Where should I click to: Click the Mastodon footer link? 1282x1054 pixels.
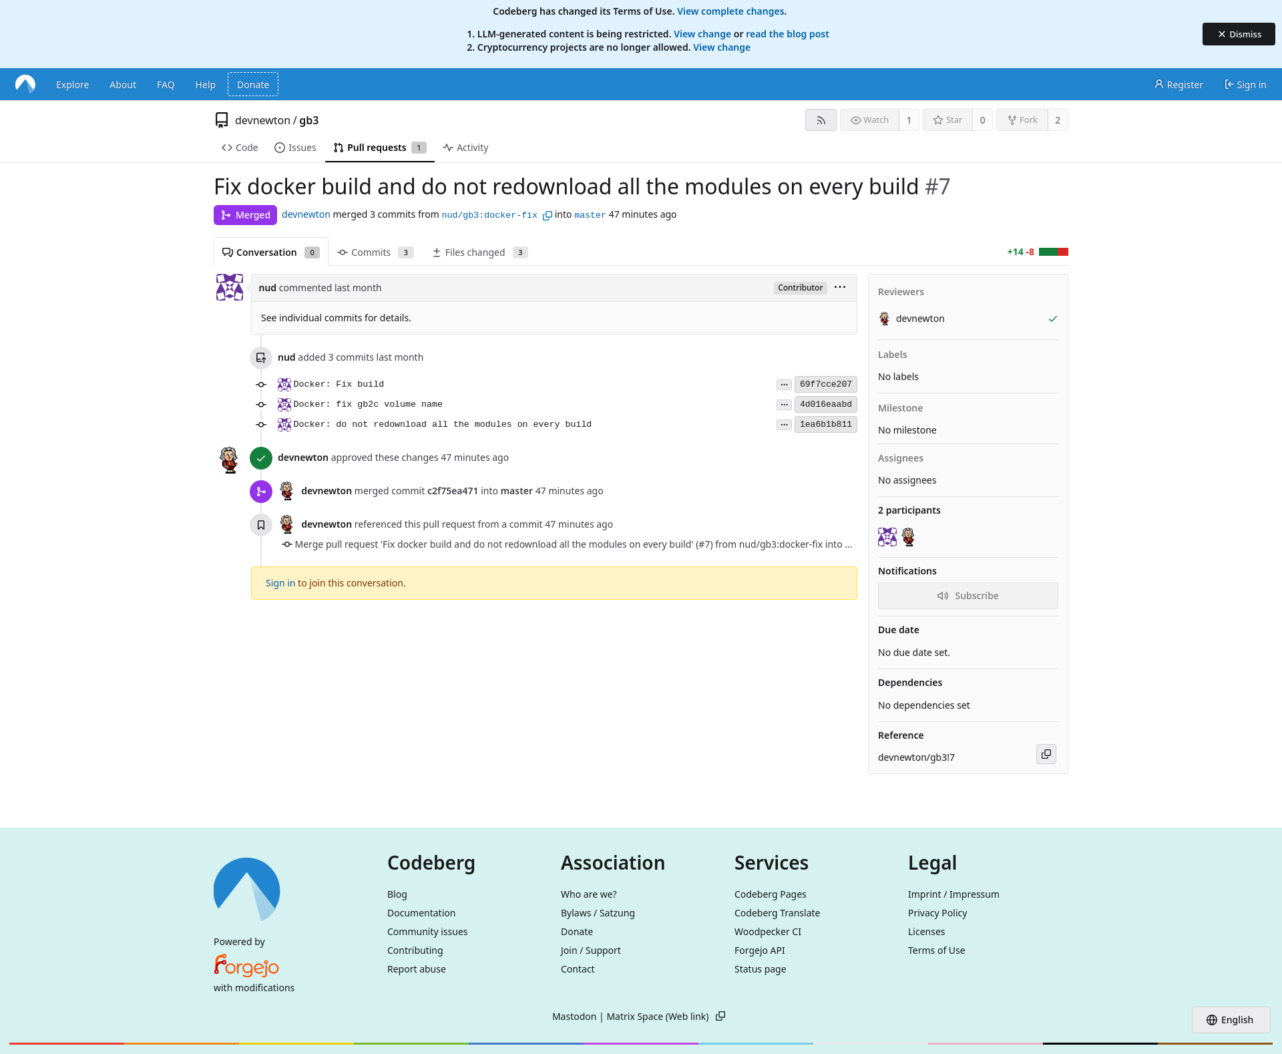574,1017
